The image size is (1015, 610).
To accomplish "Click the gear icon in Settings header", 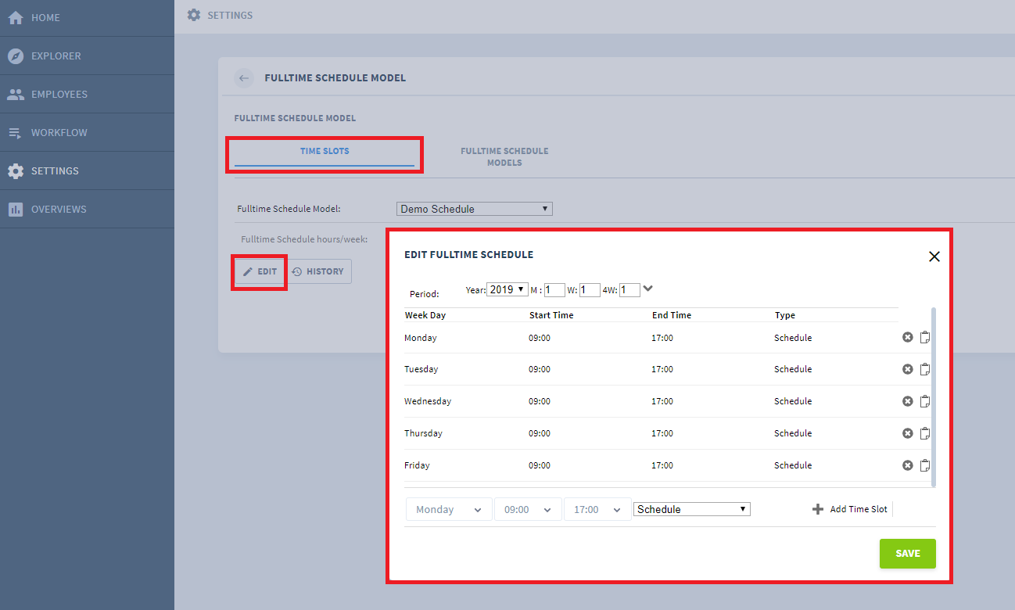I will 194,15.
